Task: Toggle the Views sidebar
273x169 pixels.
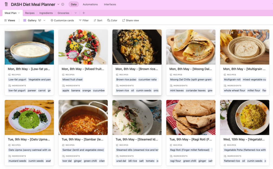Action: click(x=10, y=20)
